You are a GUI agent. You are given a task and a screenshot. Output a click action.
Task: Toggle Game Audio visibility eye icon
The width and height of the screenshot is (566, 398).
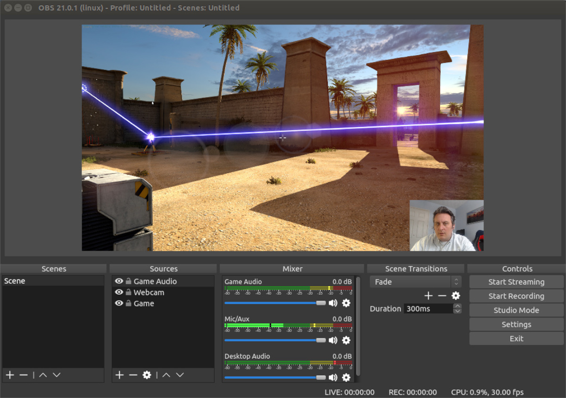point(119,281)
